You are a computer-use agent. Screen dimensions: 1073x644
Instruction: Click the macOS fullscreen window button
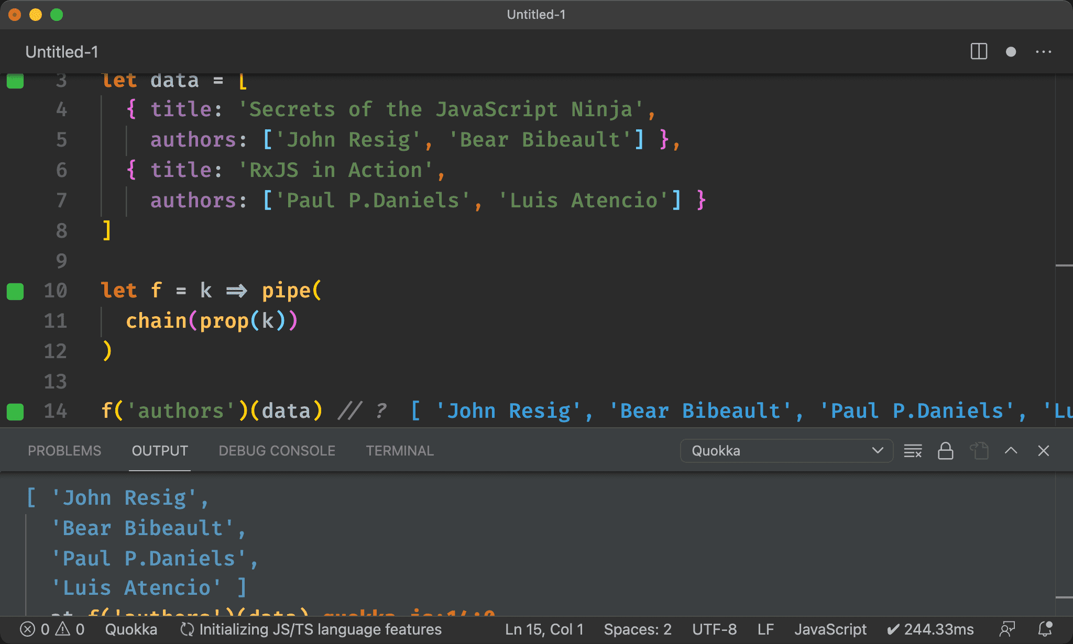click(x=57, y=15)
